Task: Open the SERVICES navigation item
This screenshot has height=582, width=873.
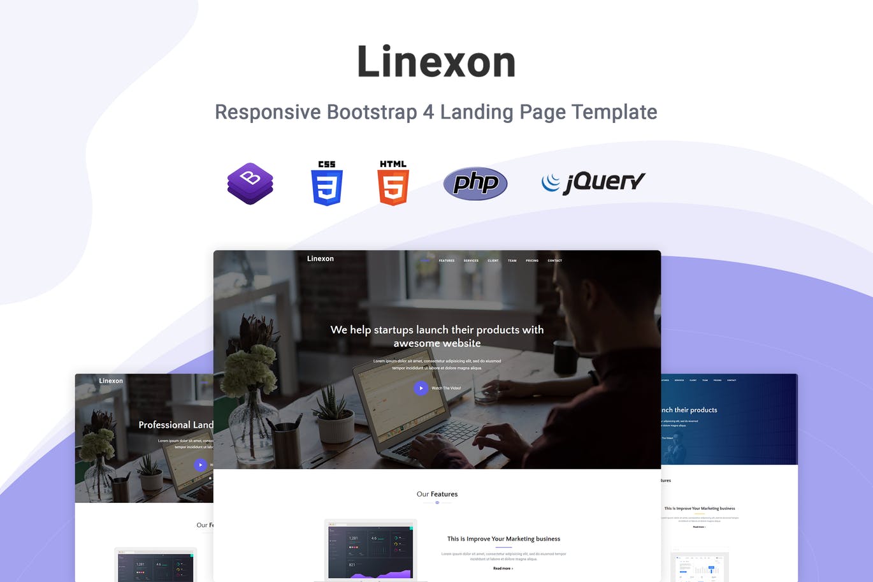Action: [x=471, y=261]
